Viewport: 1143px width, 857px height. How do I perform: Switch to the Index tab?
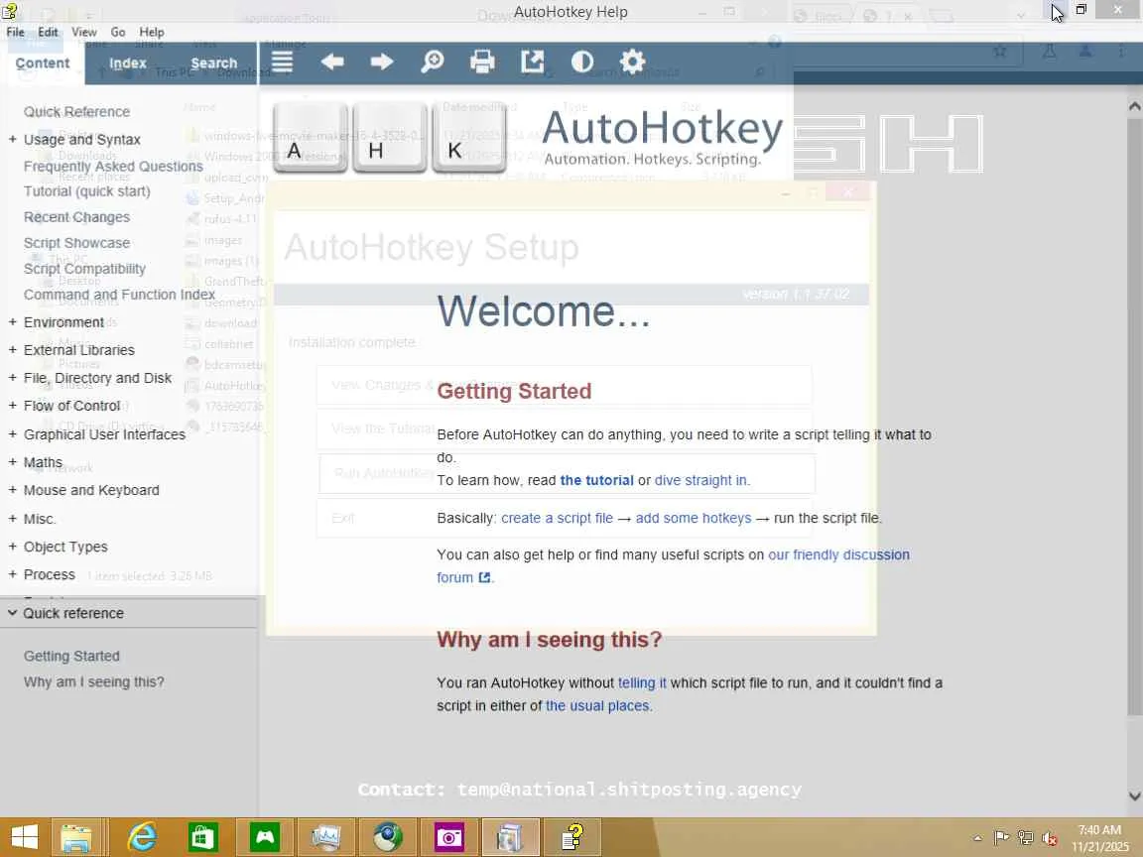click(128, 63)
